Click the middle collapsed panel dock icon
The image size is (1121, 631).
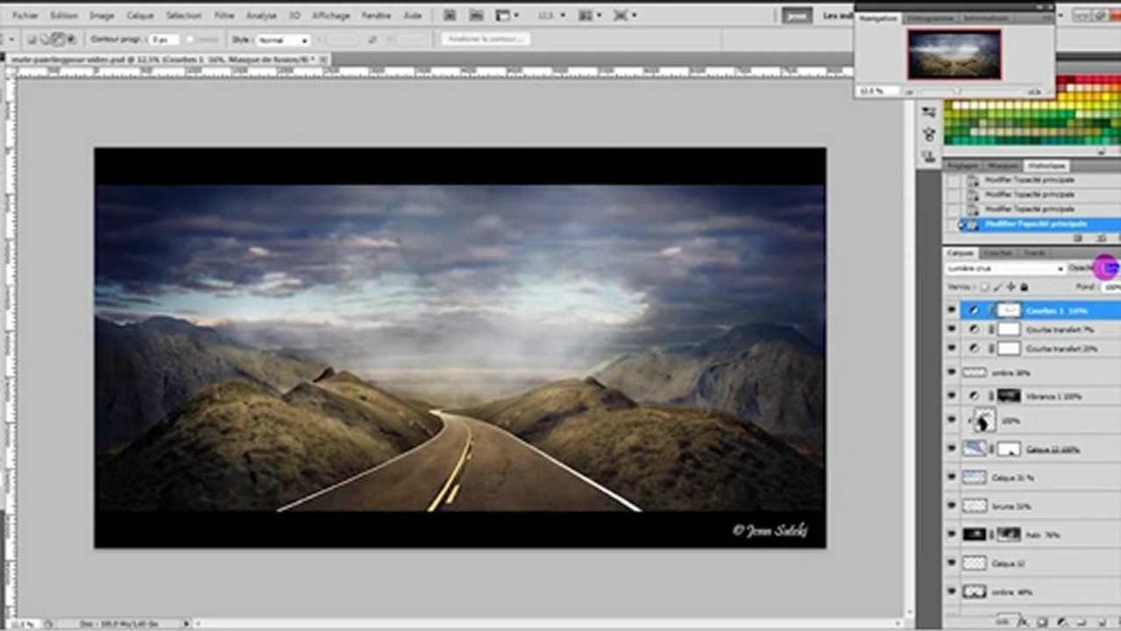[929, 134]
